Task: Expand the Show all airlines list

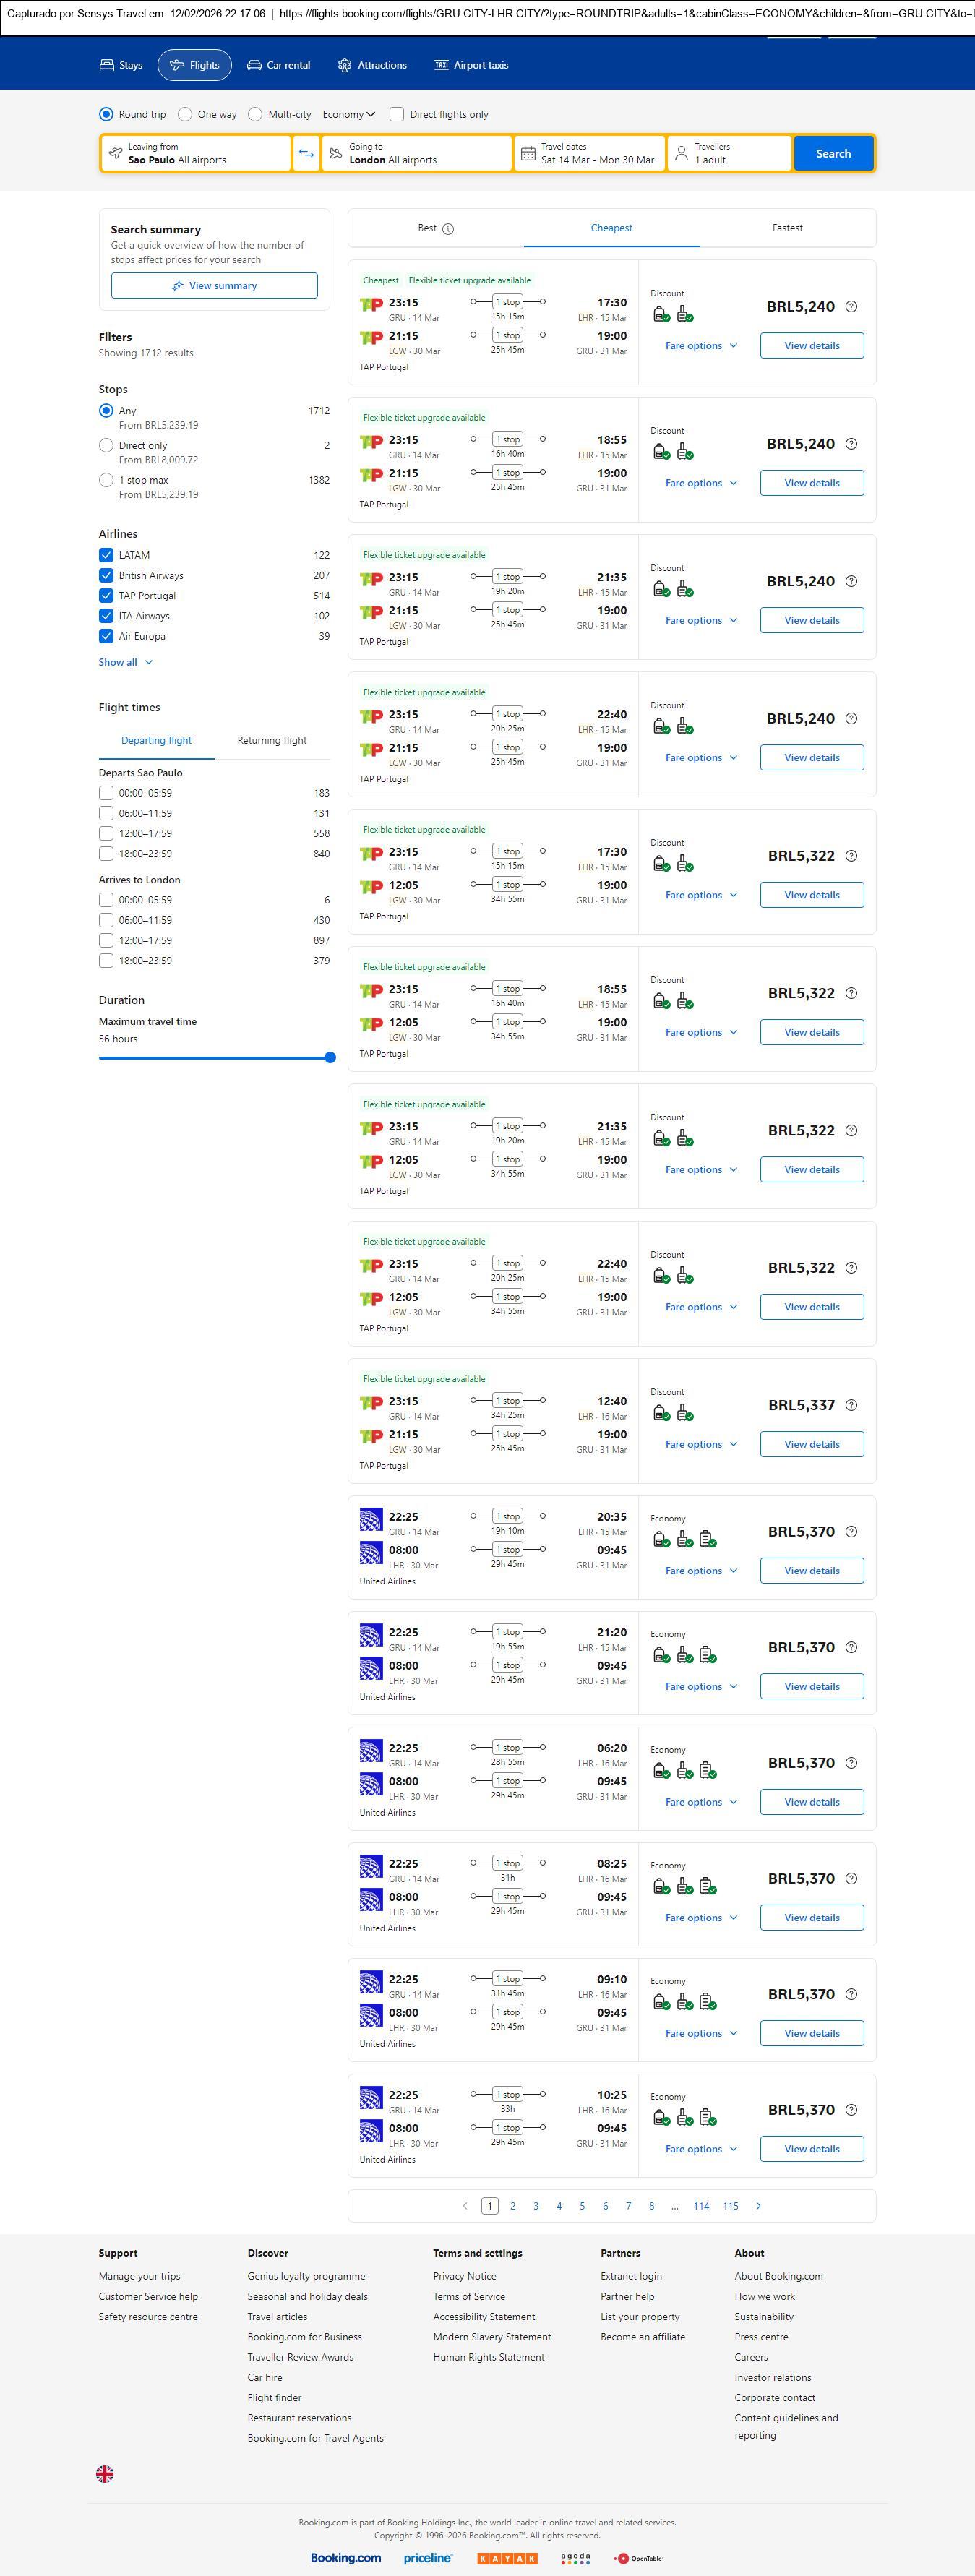Action: tap(125, 662)
